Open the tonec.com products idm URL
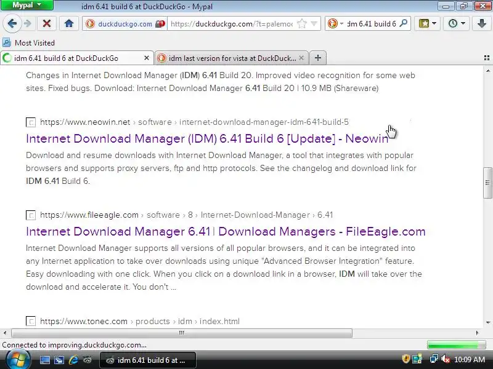 140,321
